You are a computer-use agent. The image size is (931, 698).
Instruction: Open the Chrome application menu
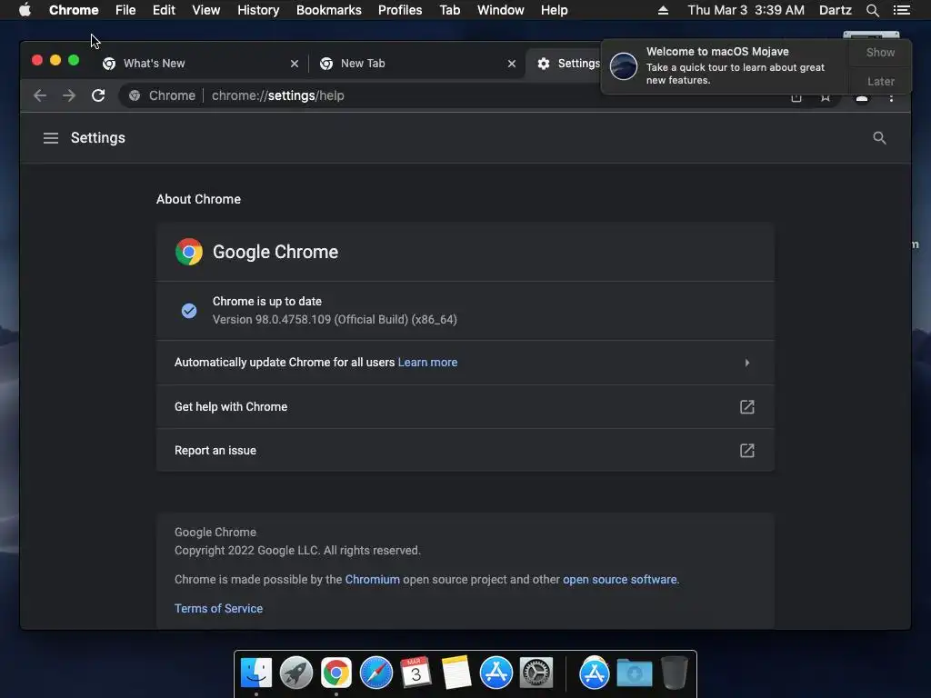tap(74, 10)
